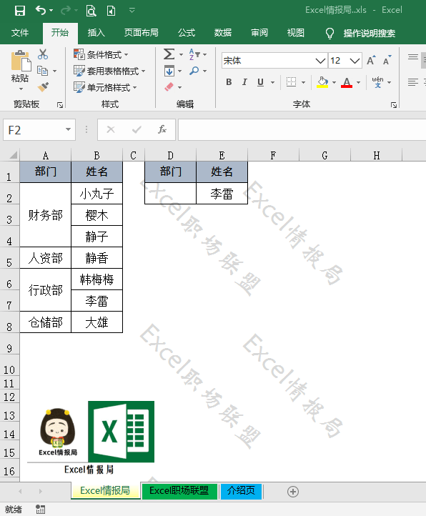The width and height of the screenshot is (426, 516).
Task: Select empty cell D2 under 部门
Action: click(x=171, y=194)
